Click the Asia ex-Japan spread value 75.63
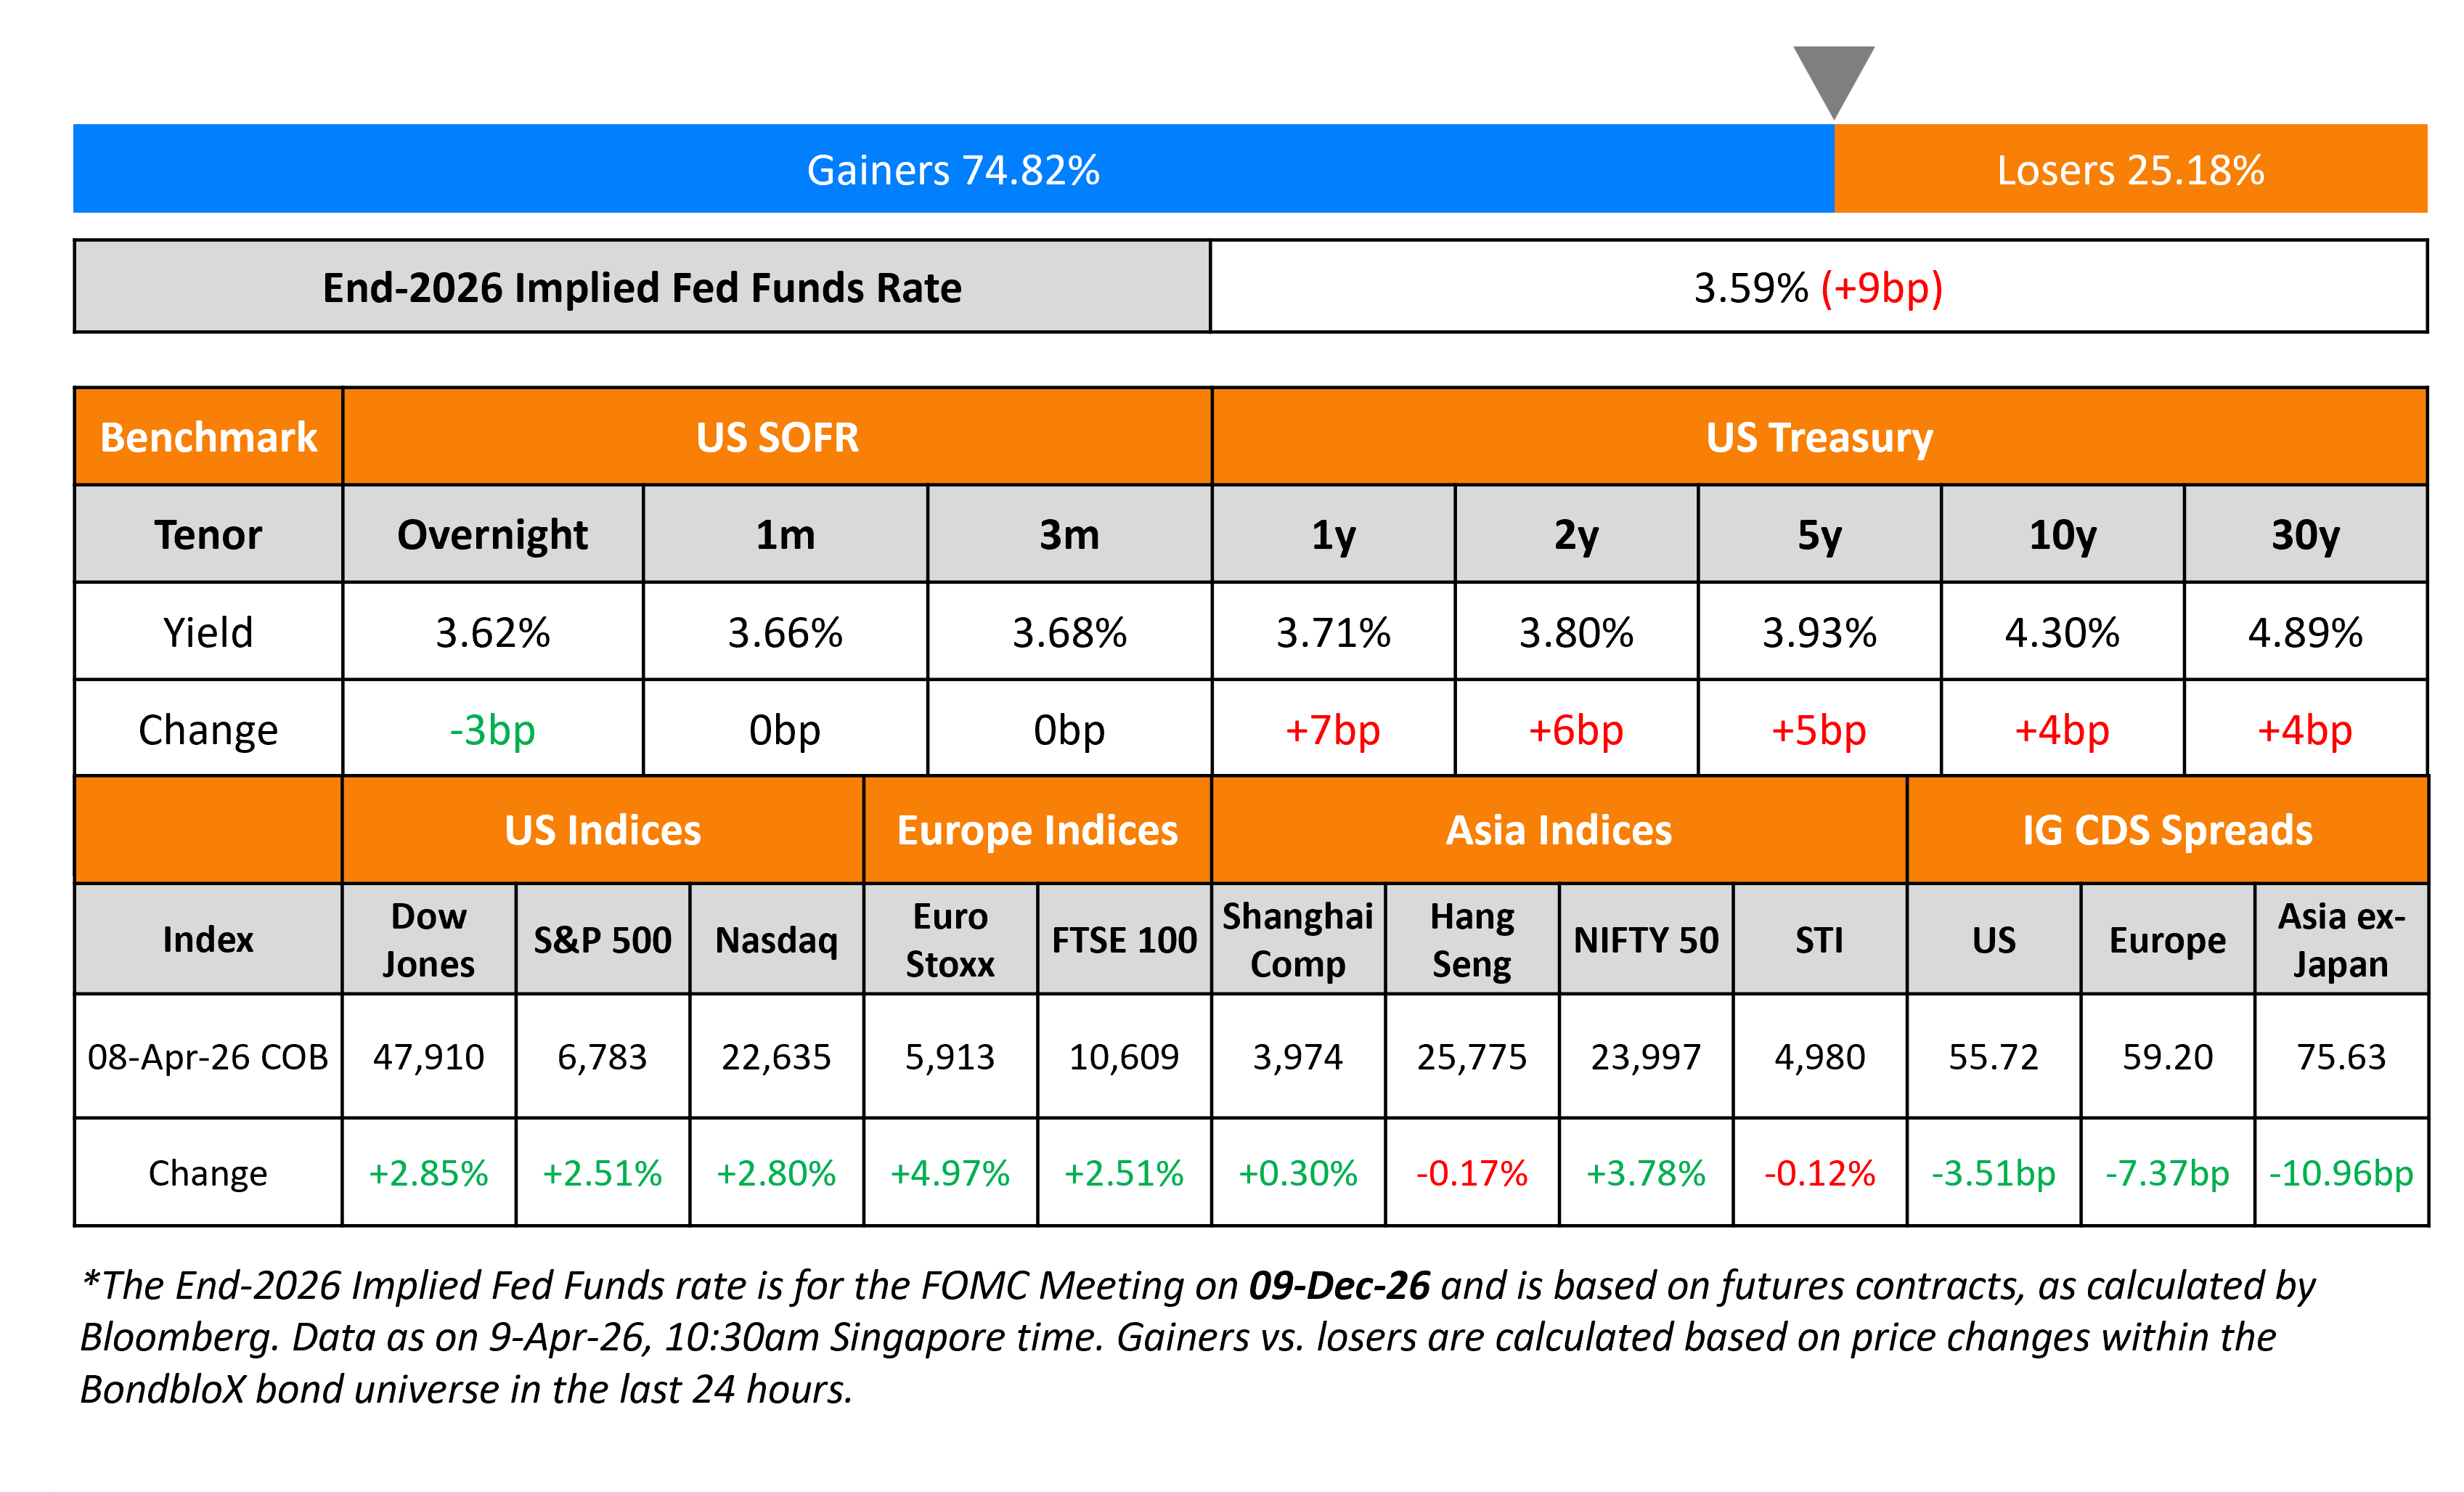 click(x=2341, y=1056)
